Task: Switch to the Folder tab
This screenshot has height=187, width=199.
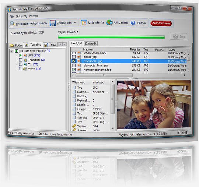Action: pos(16,45)
